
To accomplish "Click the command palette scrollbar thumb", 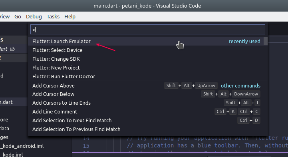I will (265, 41).
